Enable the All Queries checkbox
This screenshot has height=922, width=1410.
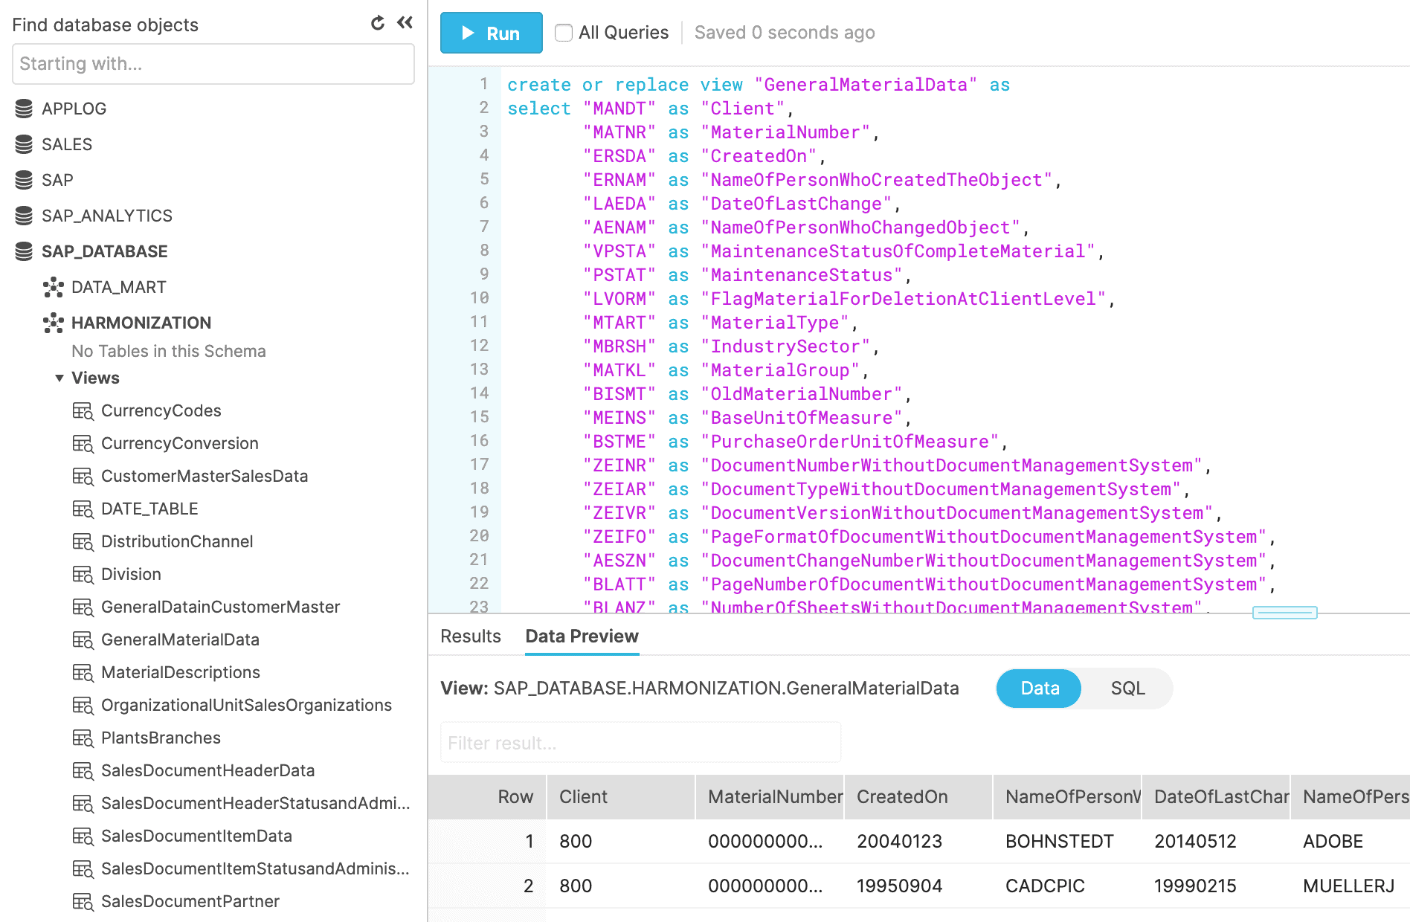click(x=564, y=33)
